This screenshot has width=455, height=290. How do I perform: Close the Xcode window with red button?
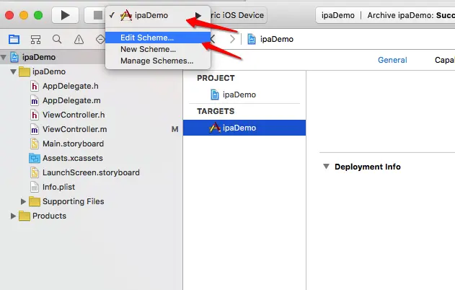click(9, 15)
